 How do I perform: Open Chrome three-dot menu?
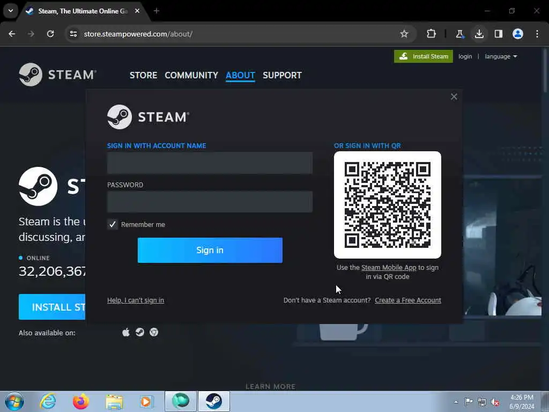point(537,34)
